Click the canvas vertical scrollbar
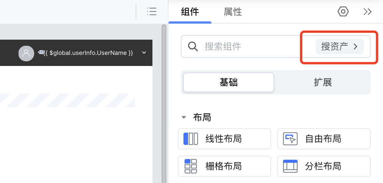Screen dimensions: 383x183 point(164,104)
